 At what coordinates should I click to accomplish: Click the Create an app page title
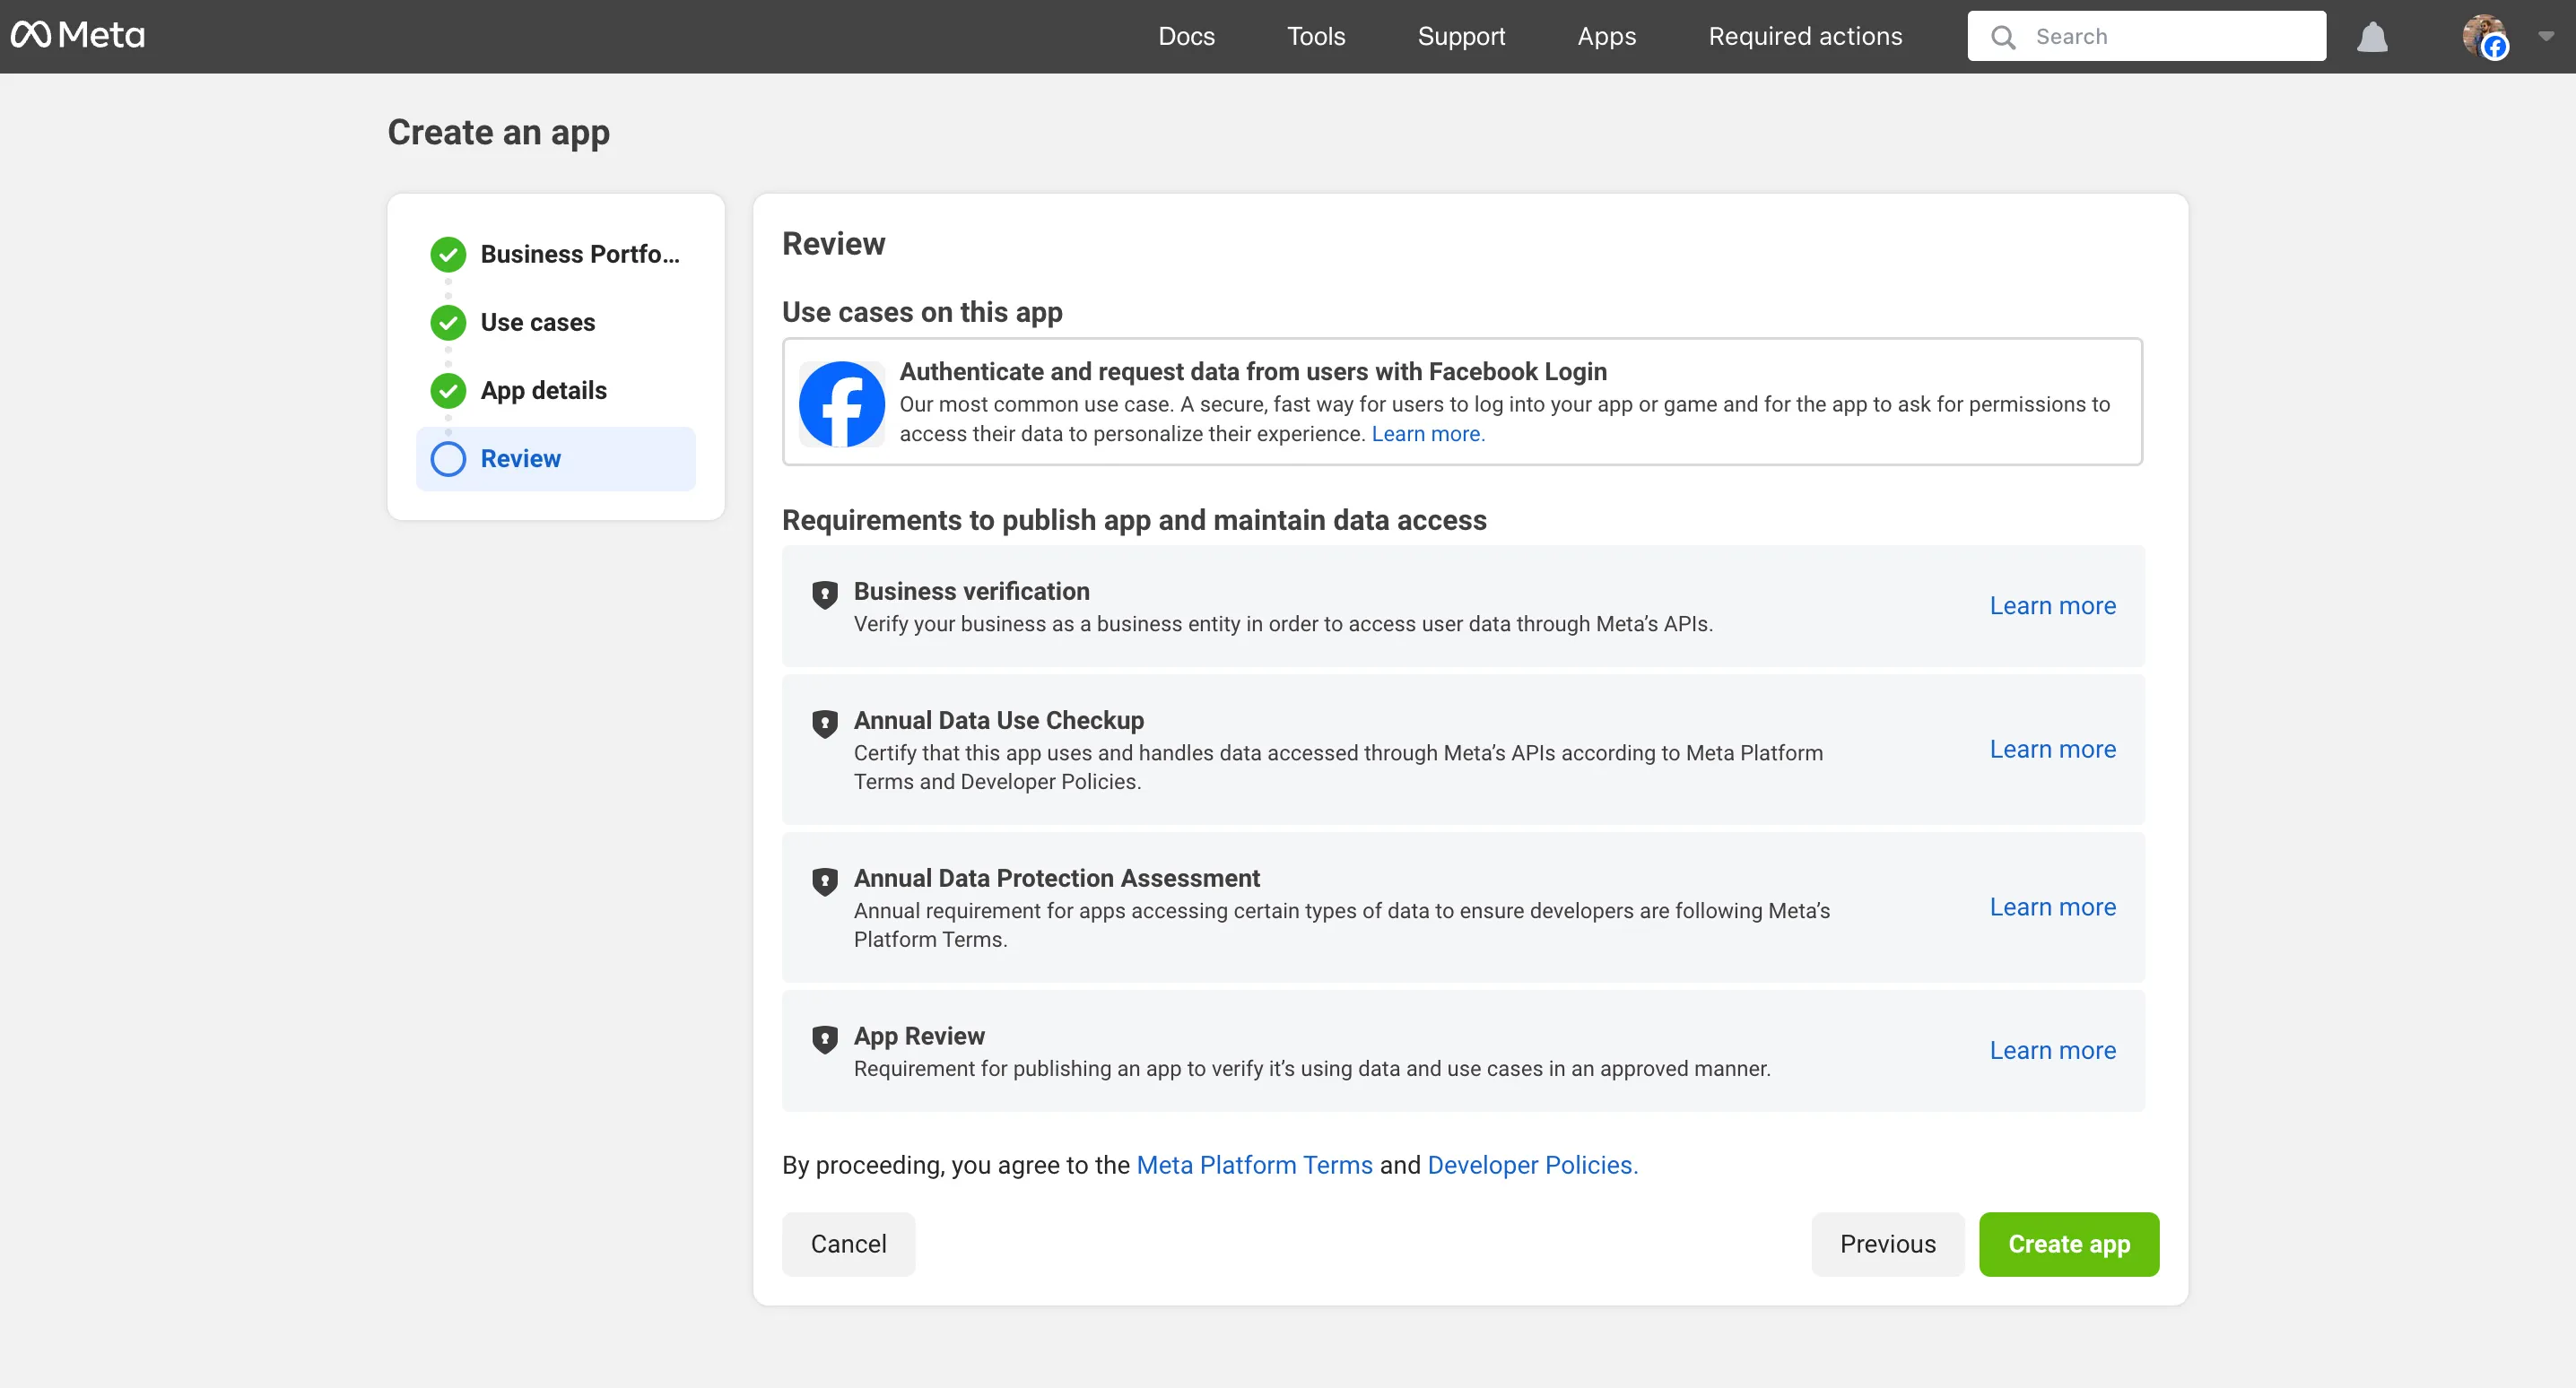pyautogui.click(x=499, y=132)
